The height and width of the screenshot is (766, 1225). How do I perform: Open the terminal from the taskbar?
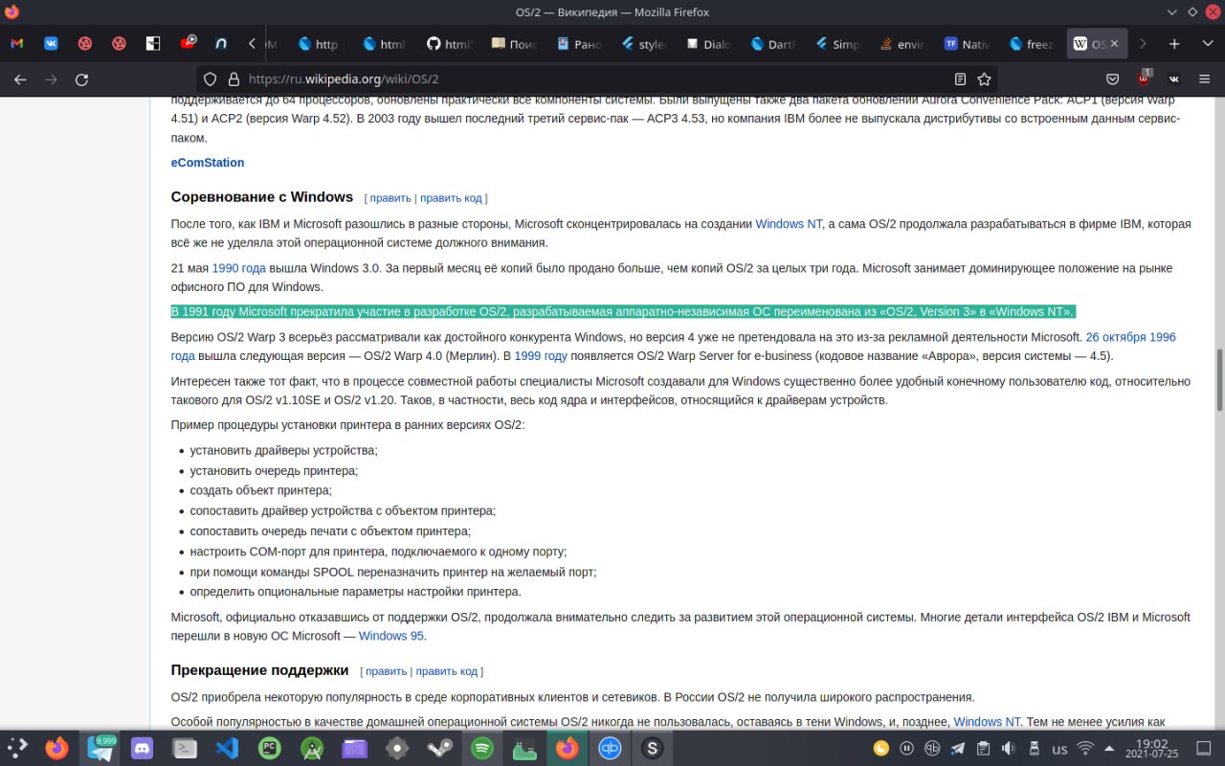(185, 748)
